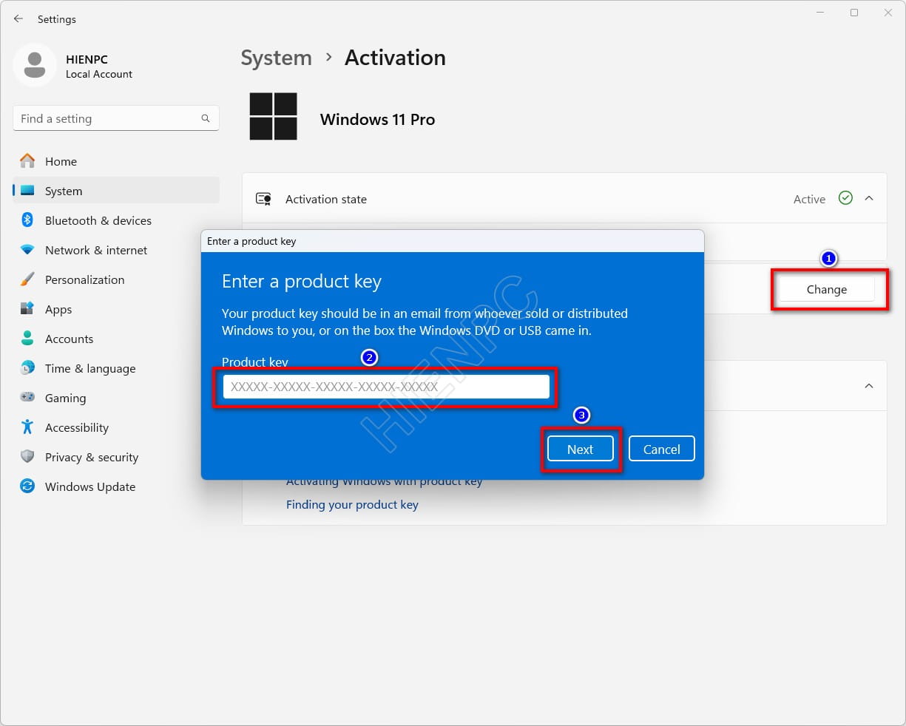This screenshot has width=906, height=726.
Task: Click the Personalization brush icon
Action: tap(27, 279)
